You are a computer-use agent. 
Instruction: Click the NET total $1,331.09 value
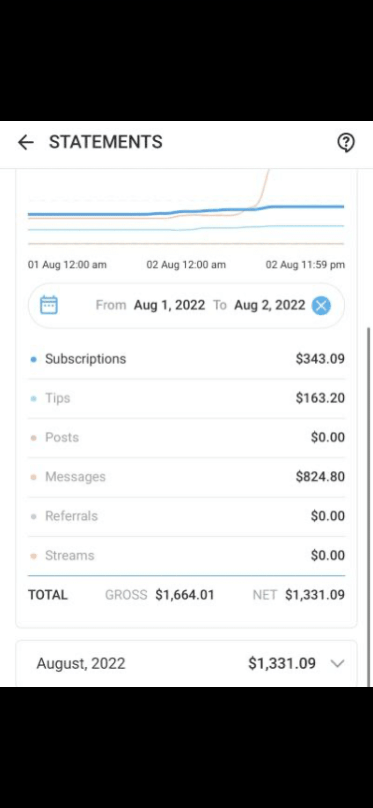tap(315, 595)
